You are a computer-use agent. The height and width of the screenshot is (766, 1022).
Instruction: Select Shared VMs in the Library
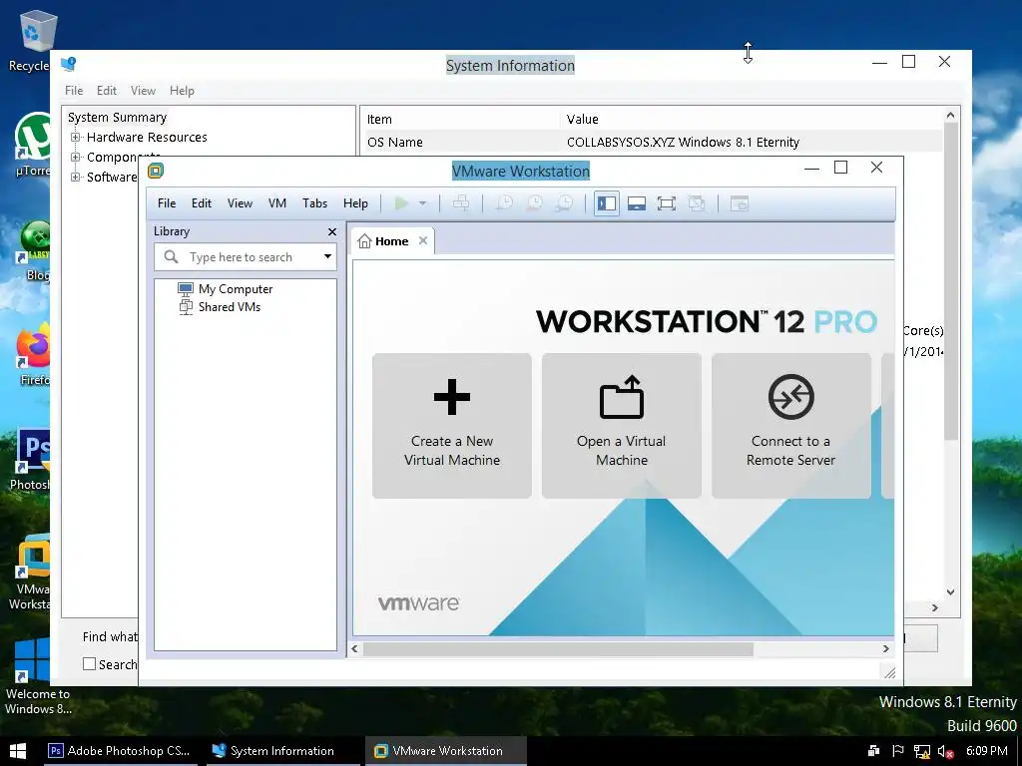click(x=220, y=307)
